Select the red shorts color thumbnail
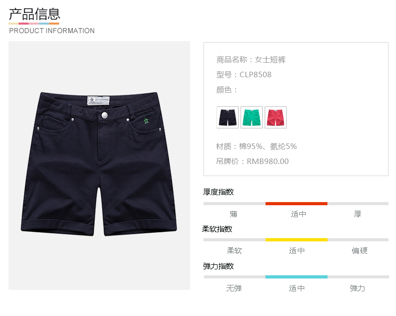Viewport: 396px width, 316px height. [x=276, y=117]
